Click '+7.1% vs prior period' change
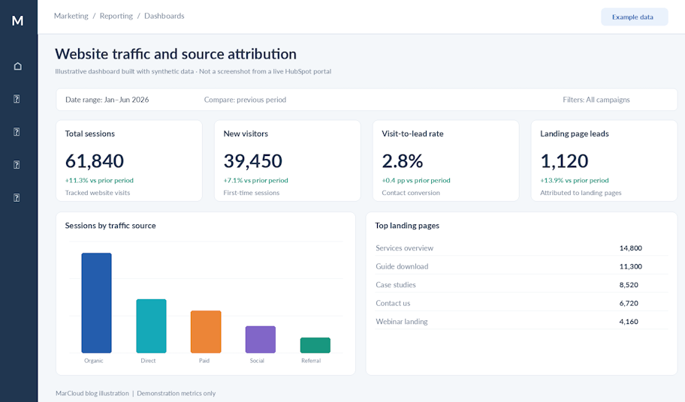This screenshot has width=685, height=402. tap(255, 180)
